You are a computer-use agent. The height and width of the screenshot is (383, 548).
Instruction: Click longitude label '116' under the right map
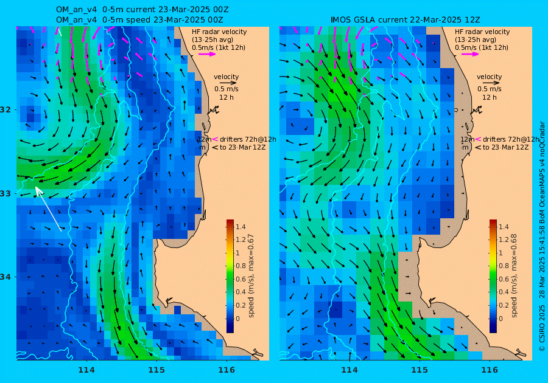click(x=490, y=370)
